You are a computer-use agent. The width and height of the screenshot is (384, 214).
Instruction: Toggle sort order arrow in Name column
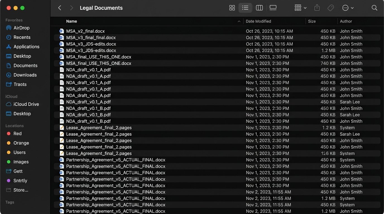pyautogui.click(x=239, y=21)
